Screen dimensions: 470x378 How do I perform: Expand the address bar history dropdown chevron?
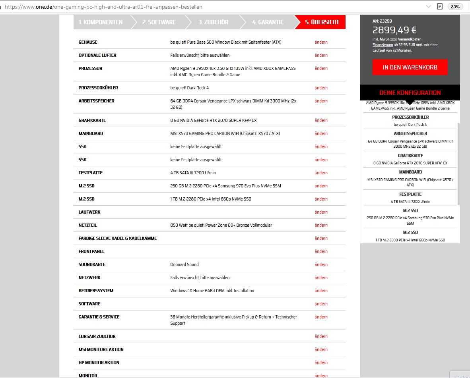pyautogui.click(x=429, y=7)
